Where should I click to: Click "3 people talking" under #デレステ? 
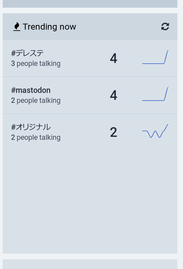[x=36, y=64]
